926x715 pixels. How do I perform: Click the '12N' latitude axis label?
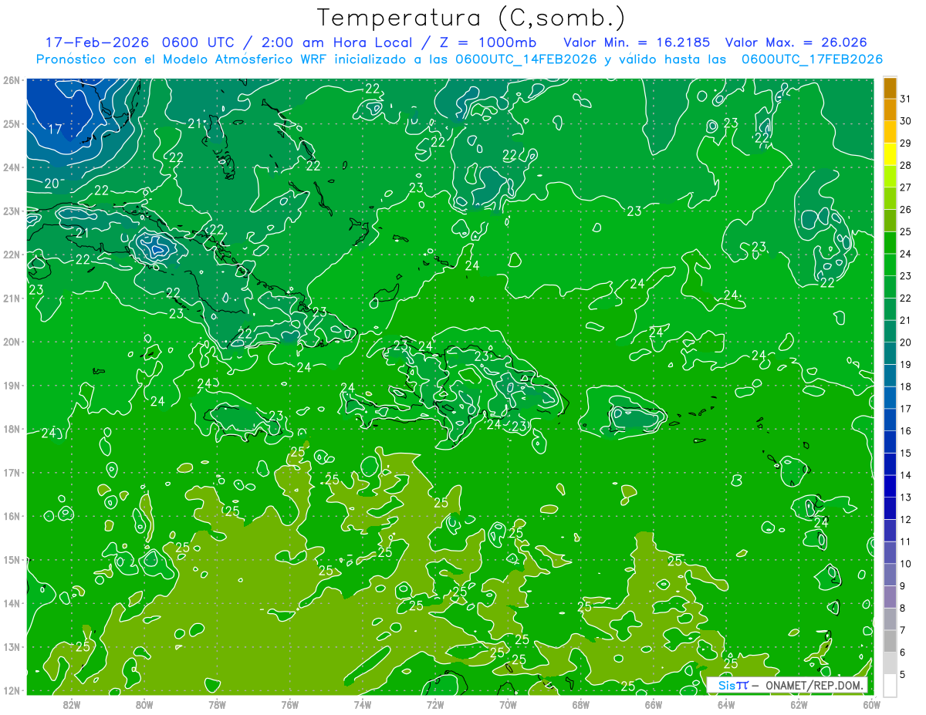(x=12, y=690)
